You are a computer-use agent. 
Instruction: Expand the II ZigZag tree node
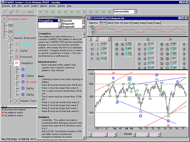pyautogui.click(x=11, y=51)
